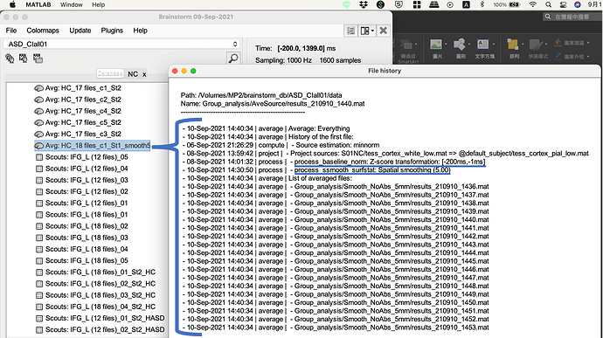Image resolution: width=603 pixels, height=338 pixels.
Task: Select Scouts: IFG_L (18 files)_01_St2_HC row
Action: pos(95,272)
